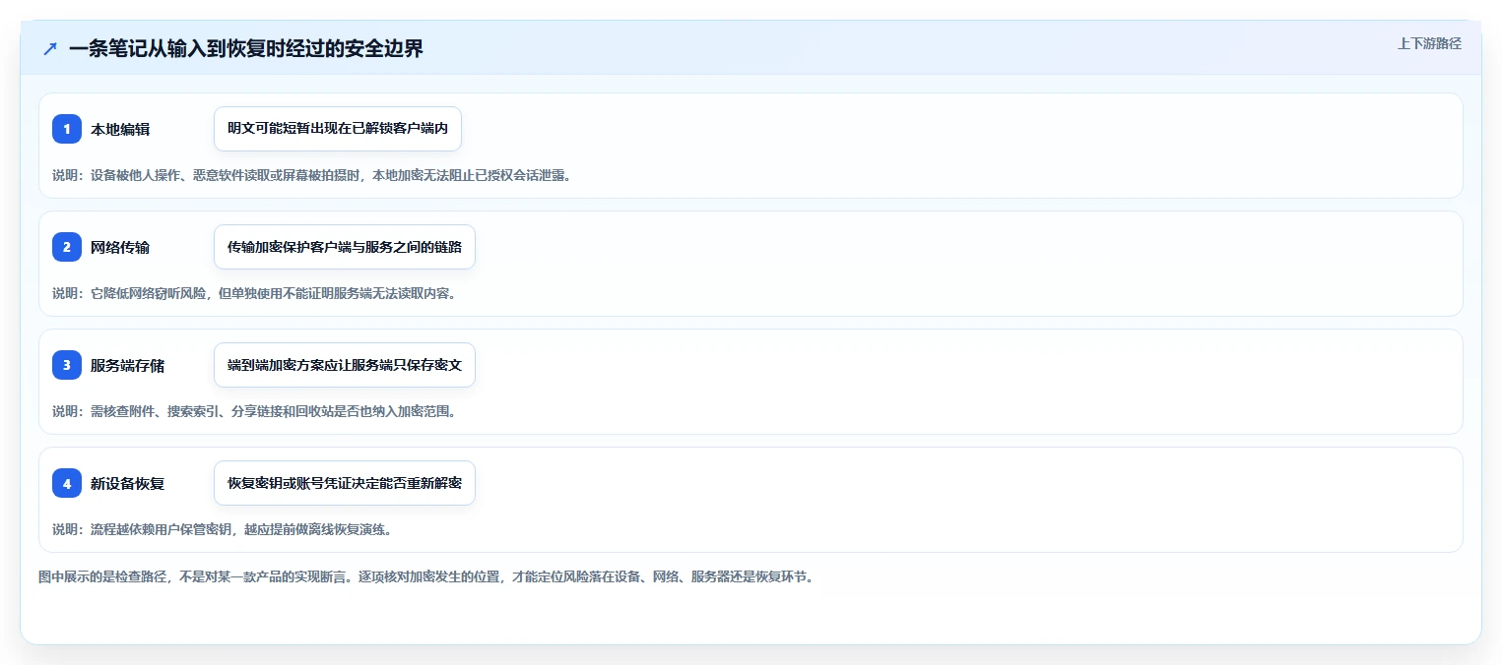The height and width of the screenshot is (665, 1502).
Task: Click the title 一条笔记从输入到恢复时经过的安全边界
Action: pos(246,48)
